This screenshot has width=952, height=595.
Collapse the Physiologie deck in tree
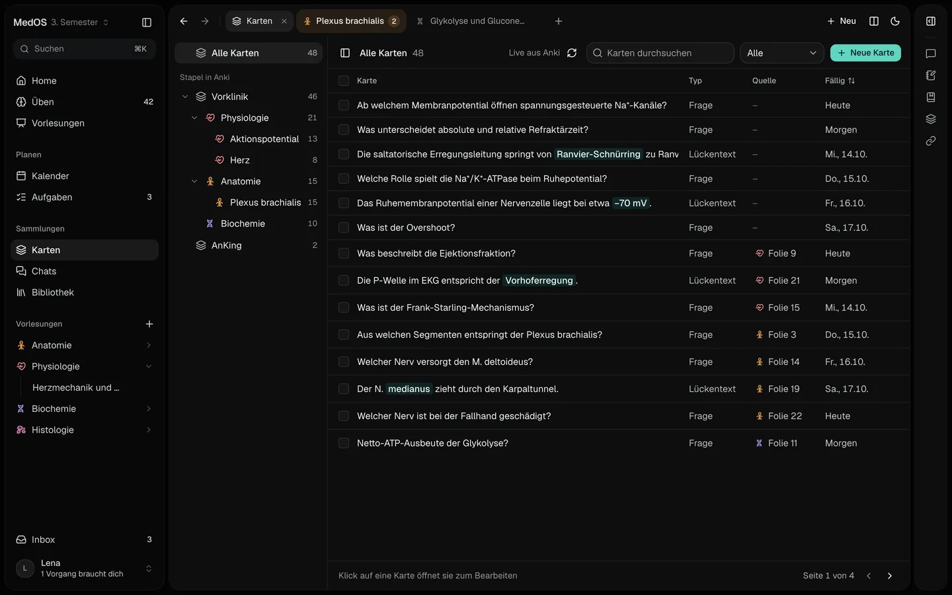(x=194, y=118)
